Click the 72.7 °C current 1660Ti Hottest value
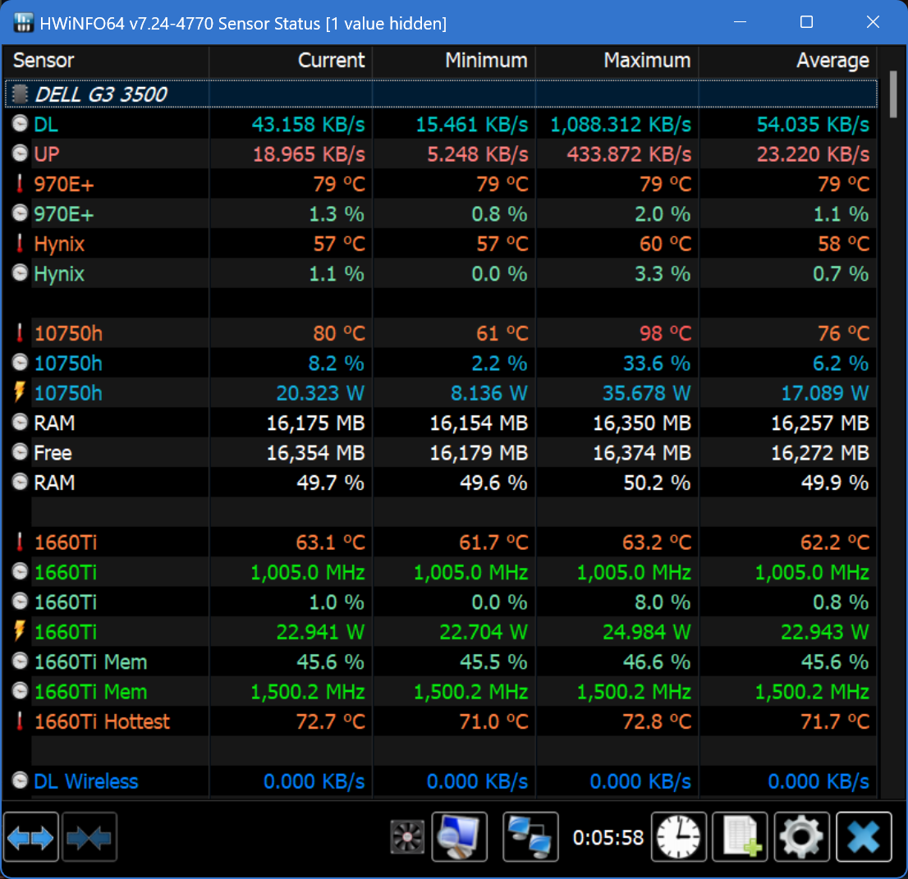Viewport: 908px width, 879px height. [x=331, y=721]
